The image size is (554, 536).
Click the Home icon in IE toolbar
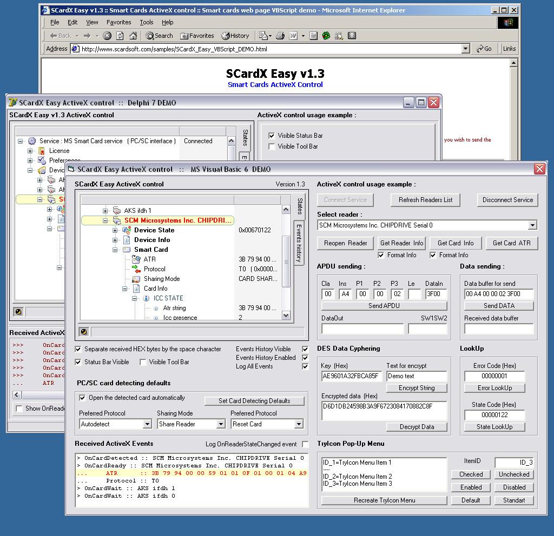coord(133,36)
